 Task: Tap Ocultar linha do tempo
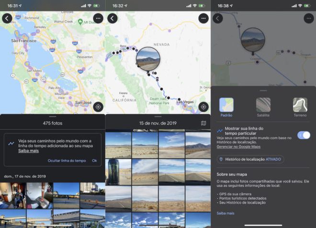pos(67,160)
